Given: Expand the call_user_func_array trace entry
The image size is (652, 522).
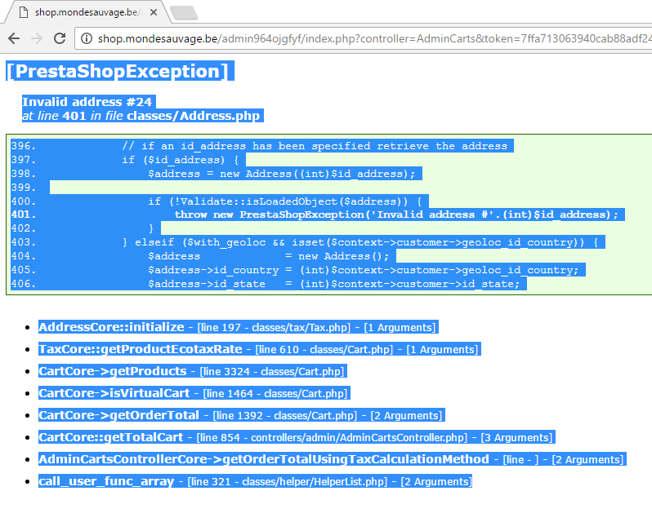Looking at the screenshot, I should point(106,481).
